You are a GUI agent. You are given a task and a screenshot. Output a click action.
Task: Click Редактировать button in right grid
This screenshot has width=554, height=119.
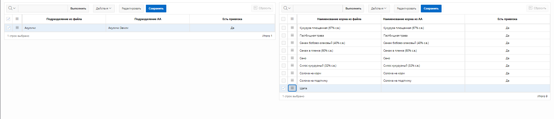coord(406,9)
